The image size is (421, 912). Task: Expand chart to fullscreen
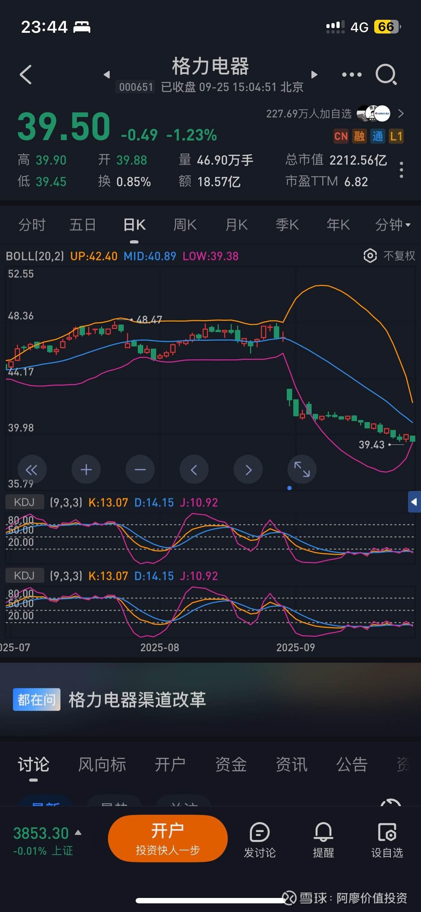(302, 470)
